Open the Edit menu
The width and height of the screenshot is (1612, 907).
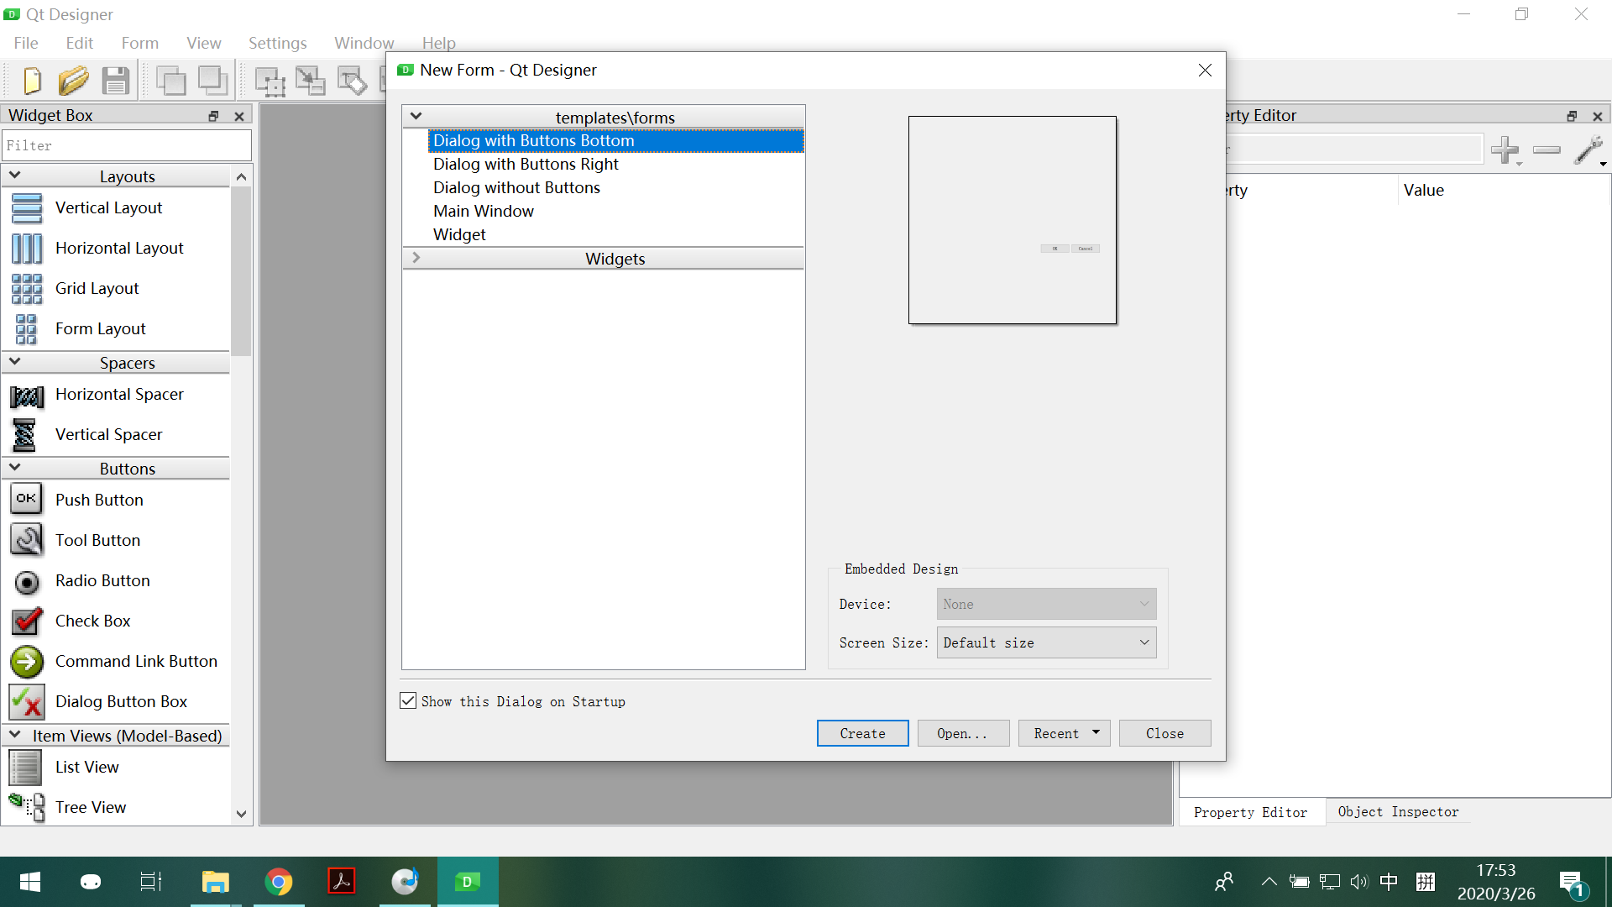coord(80,43)
